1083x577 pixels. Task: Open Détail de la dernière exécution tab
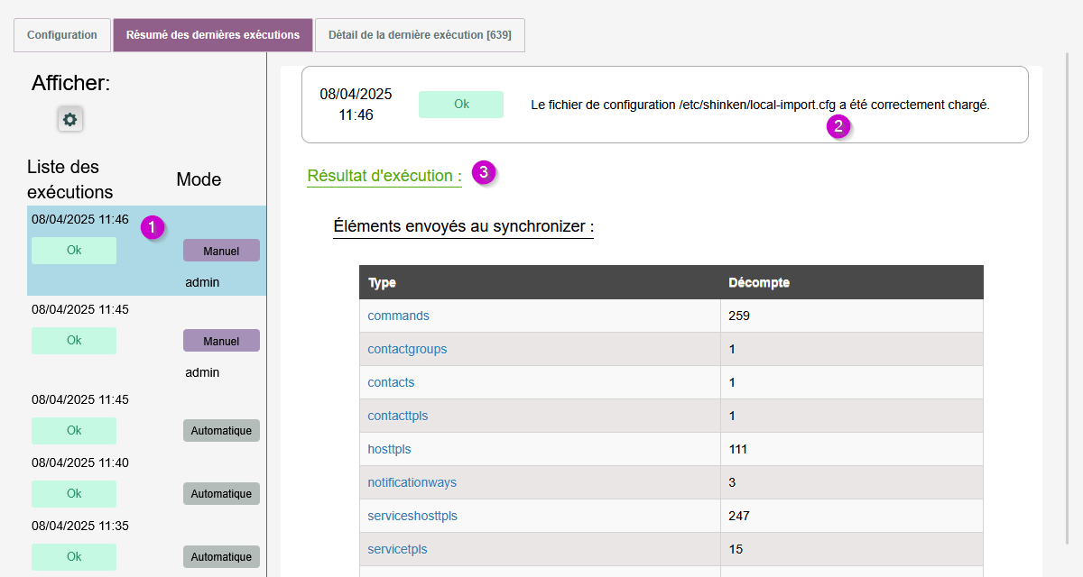[x=420, y=35]
